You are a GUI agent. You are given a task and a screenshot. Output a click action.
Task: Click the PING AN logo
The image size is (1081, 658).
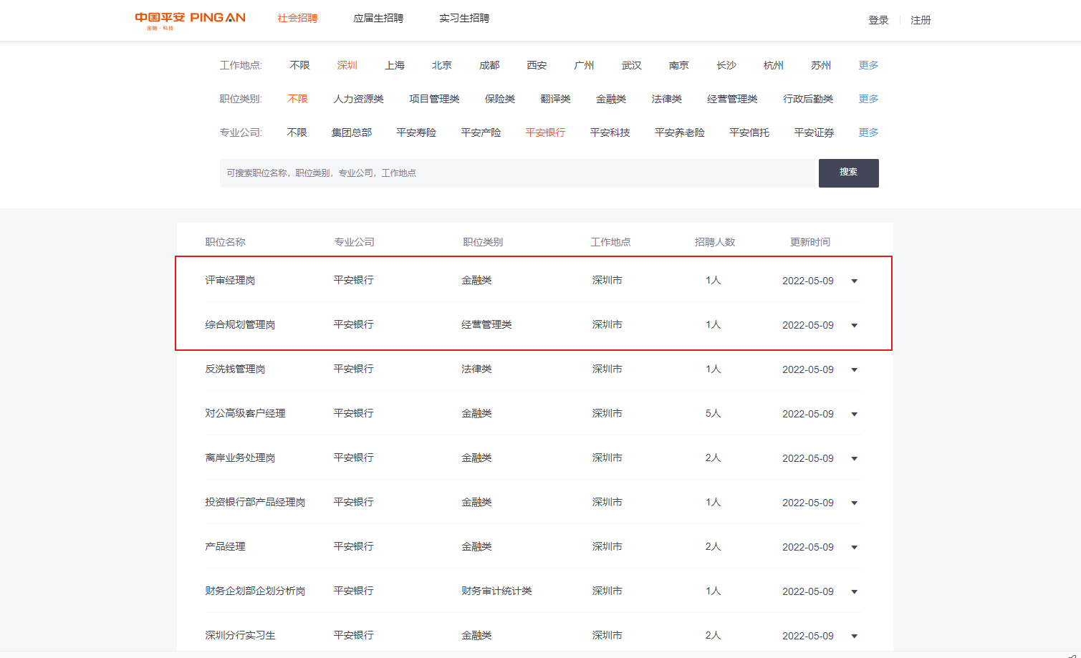190,20
